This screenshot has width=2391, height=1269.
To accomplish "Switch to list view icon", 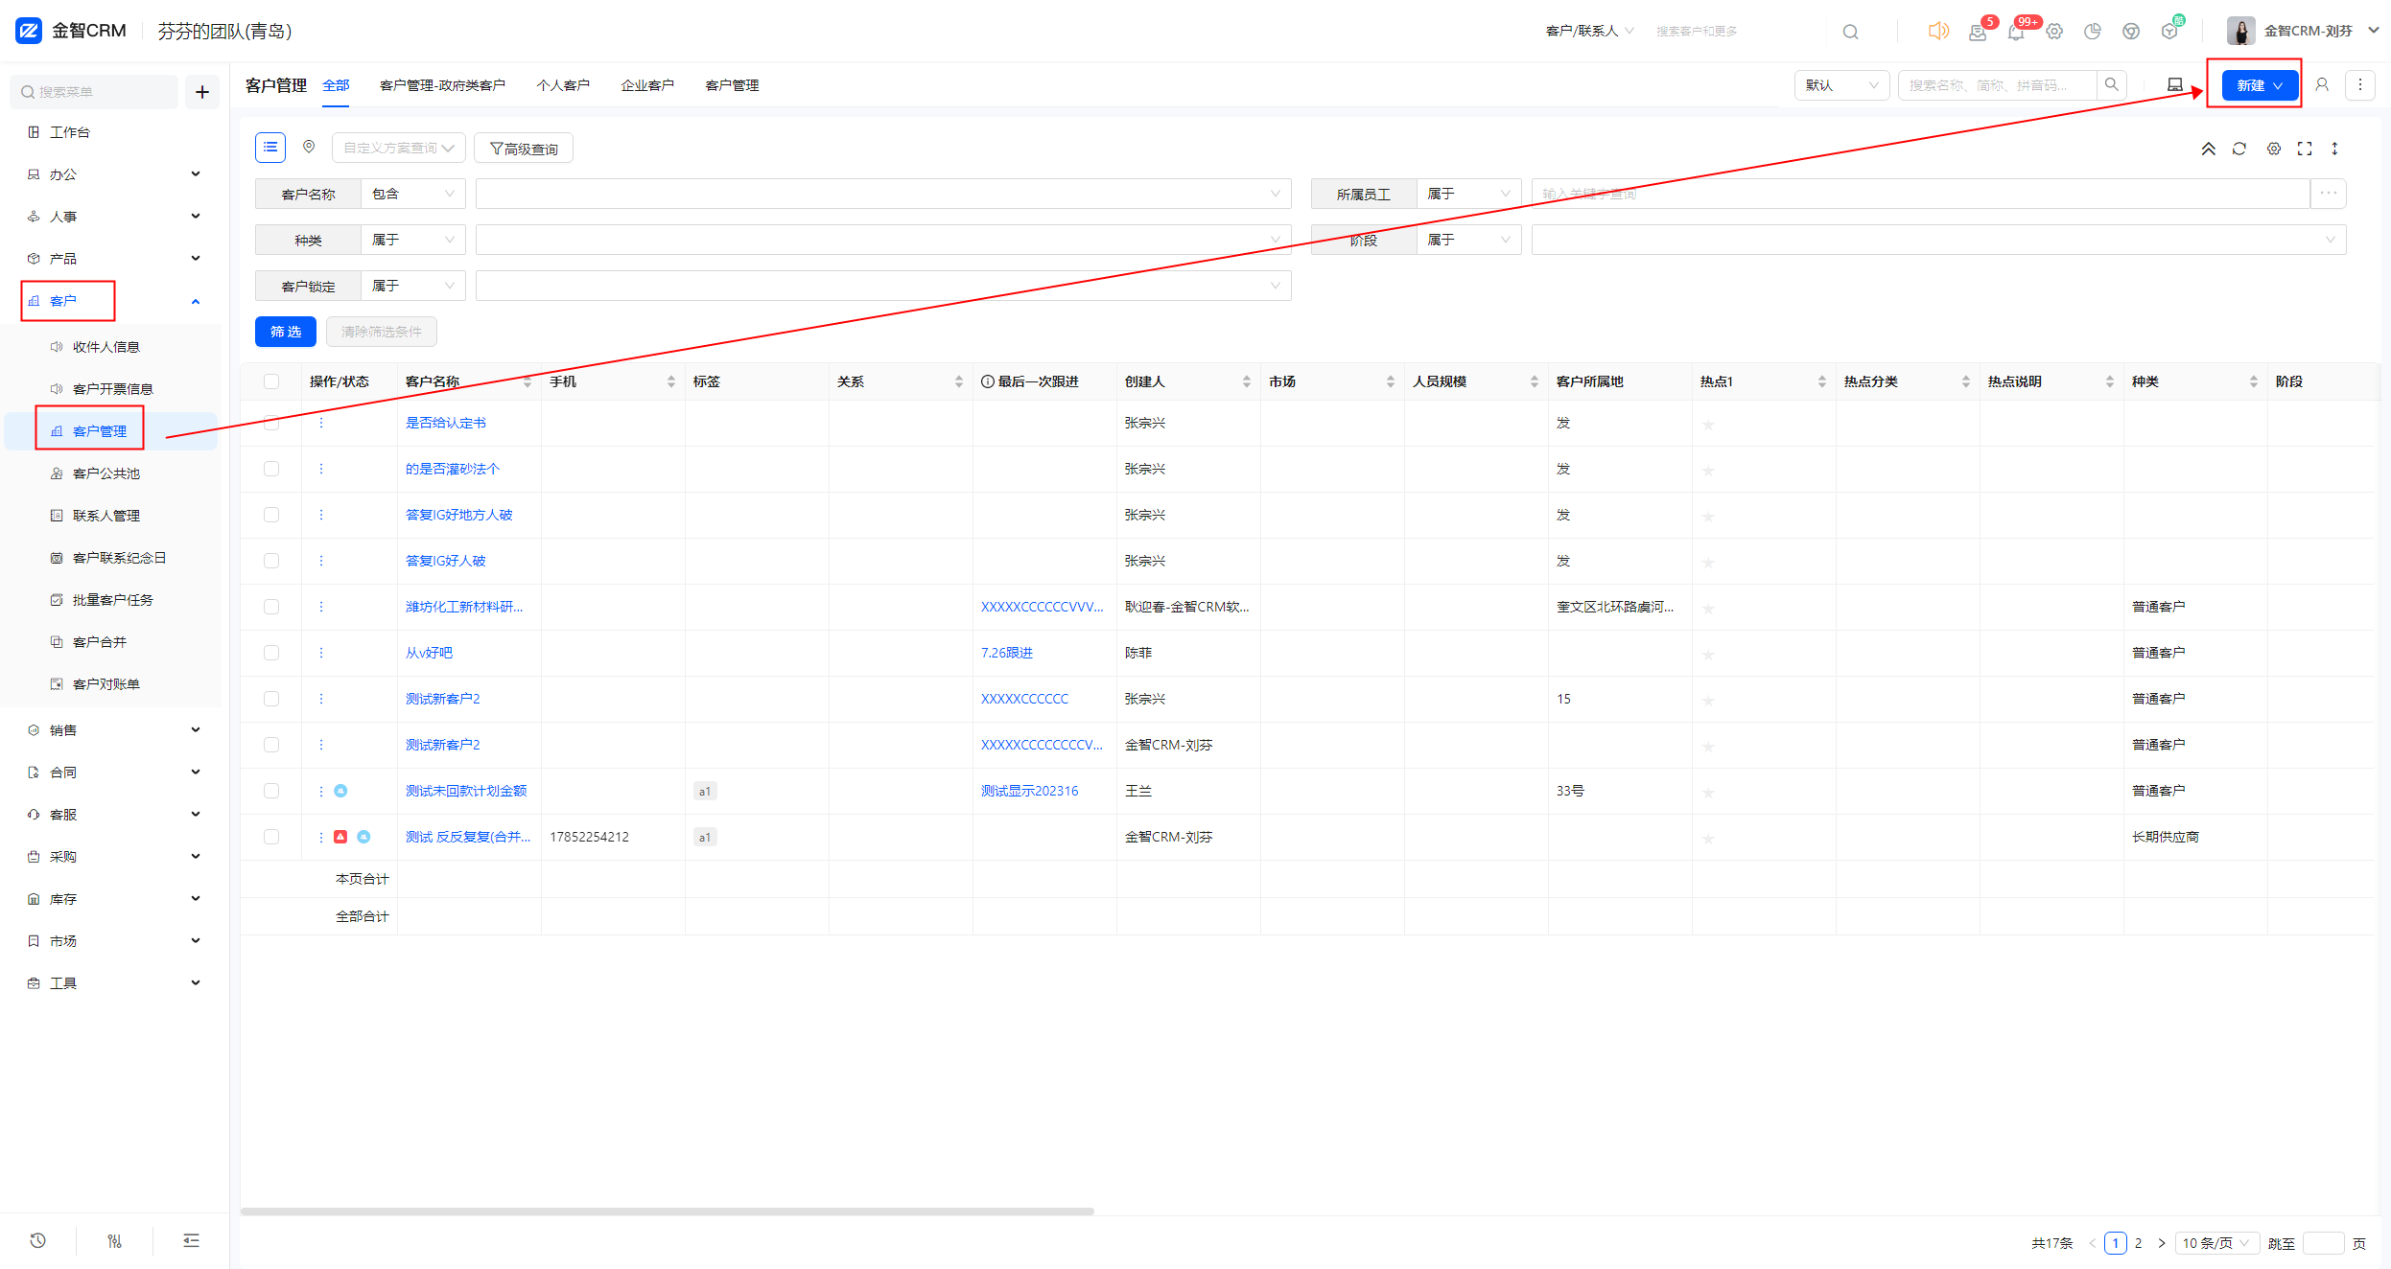I will 270,147.
